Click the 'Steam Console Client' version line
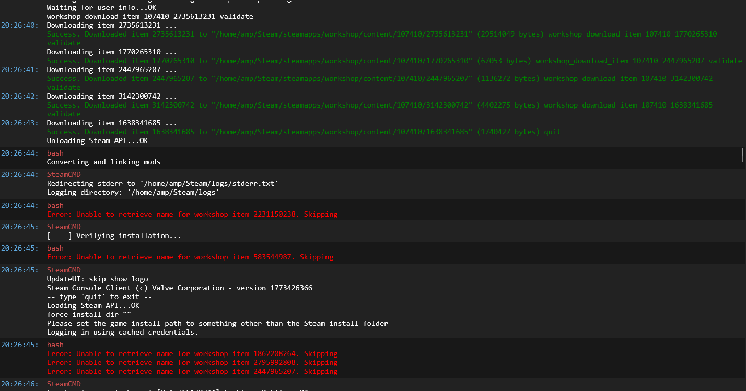Image resolution: width=746 pixels, height=391 pixels. 179,288
